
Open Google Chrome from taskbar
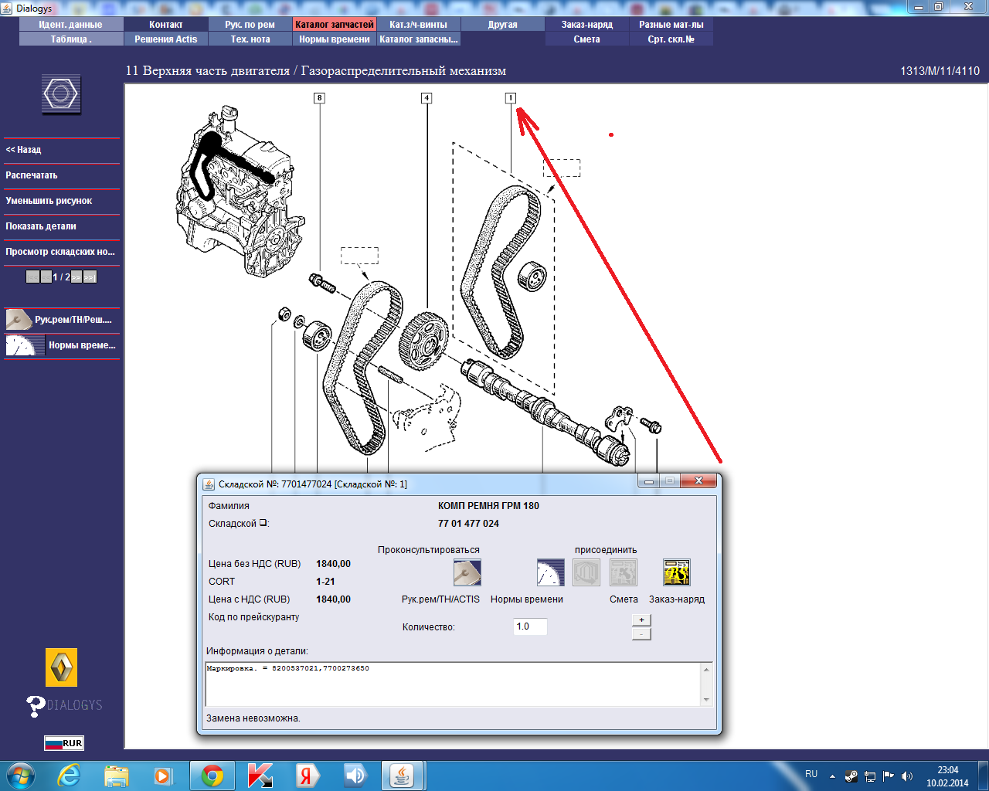click(212, 776)
